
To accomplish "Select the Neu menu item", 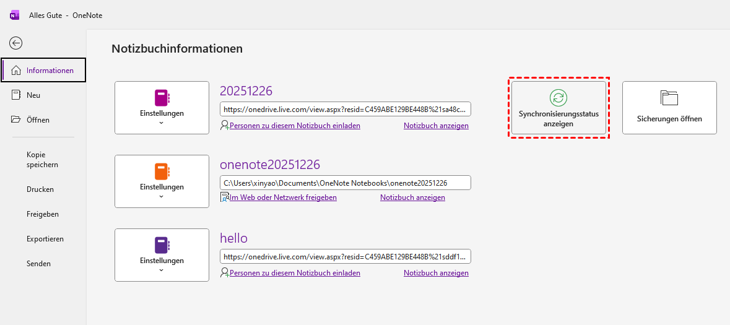I will pos(33,95).
